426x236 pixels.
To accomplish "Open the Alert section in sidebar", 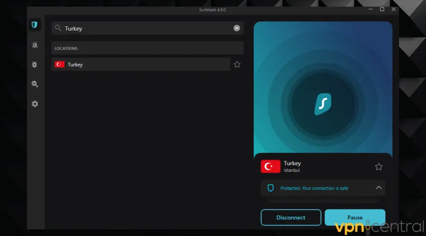I will (x=35, y=44).
